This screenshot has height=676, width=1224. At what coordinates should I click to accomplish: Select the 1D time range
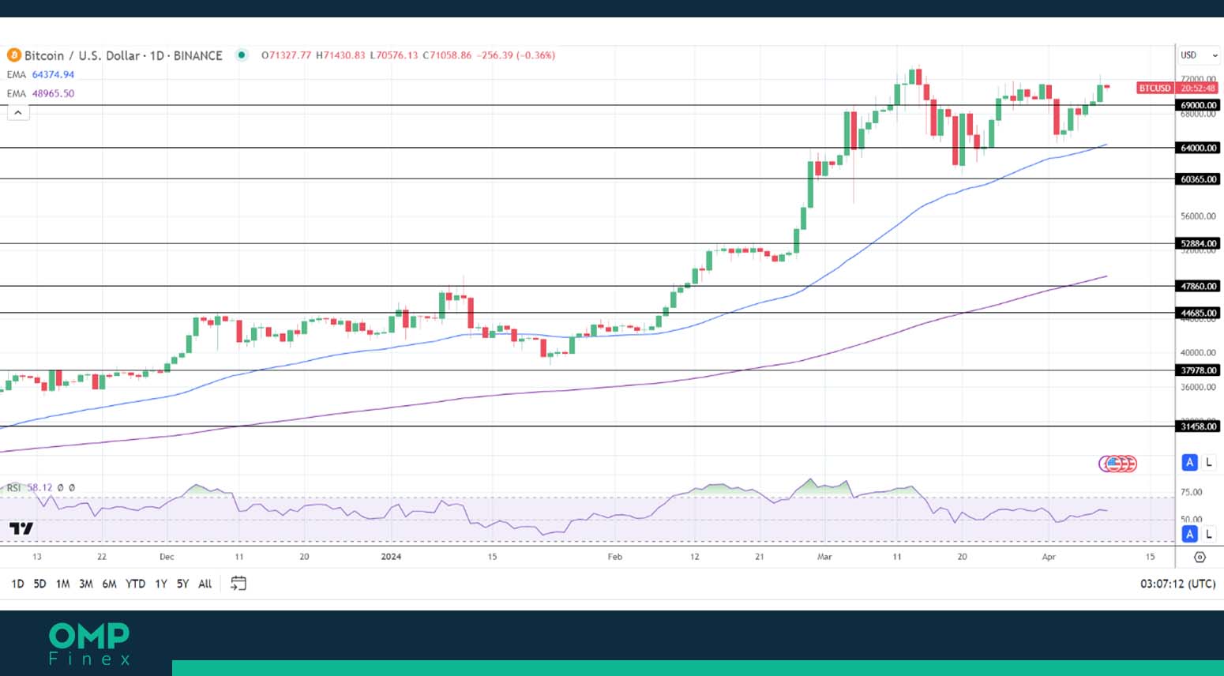pos(17,584)
